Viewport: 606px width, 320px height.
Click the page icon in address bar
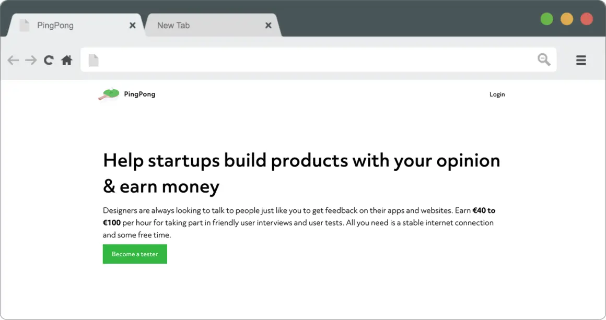pos(94,60)
